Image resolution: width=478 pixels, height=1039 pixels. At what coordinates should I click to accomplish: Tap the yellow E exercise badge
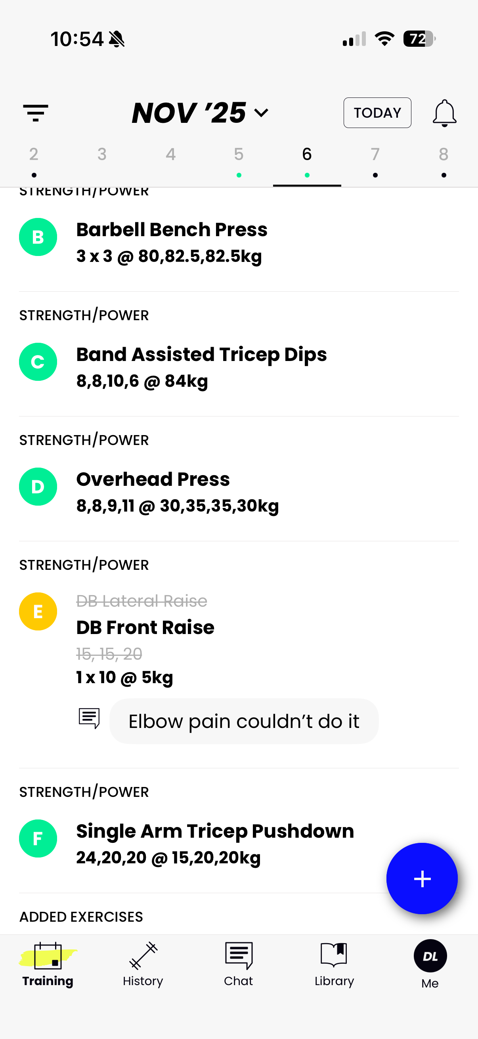coord(38,611)
